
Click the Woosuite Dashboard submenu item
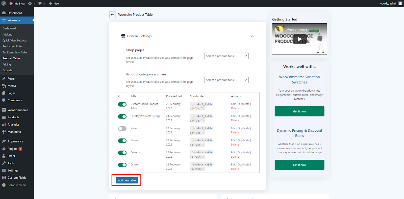click(x=9, y=29)
